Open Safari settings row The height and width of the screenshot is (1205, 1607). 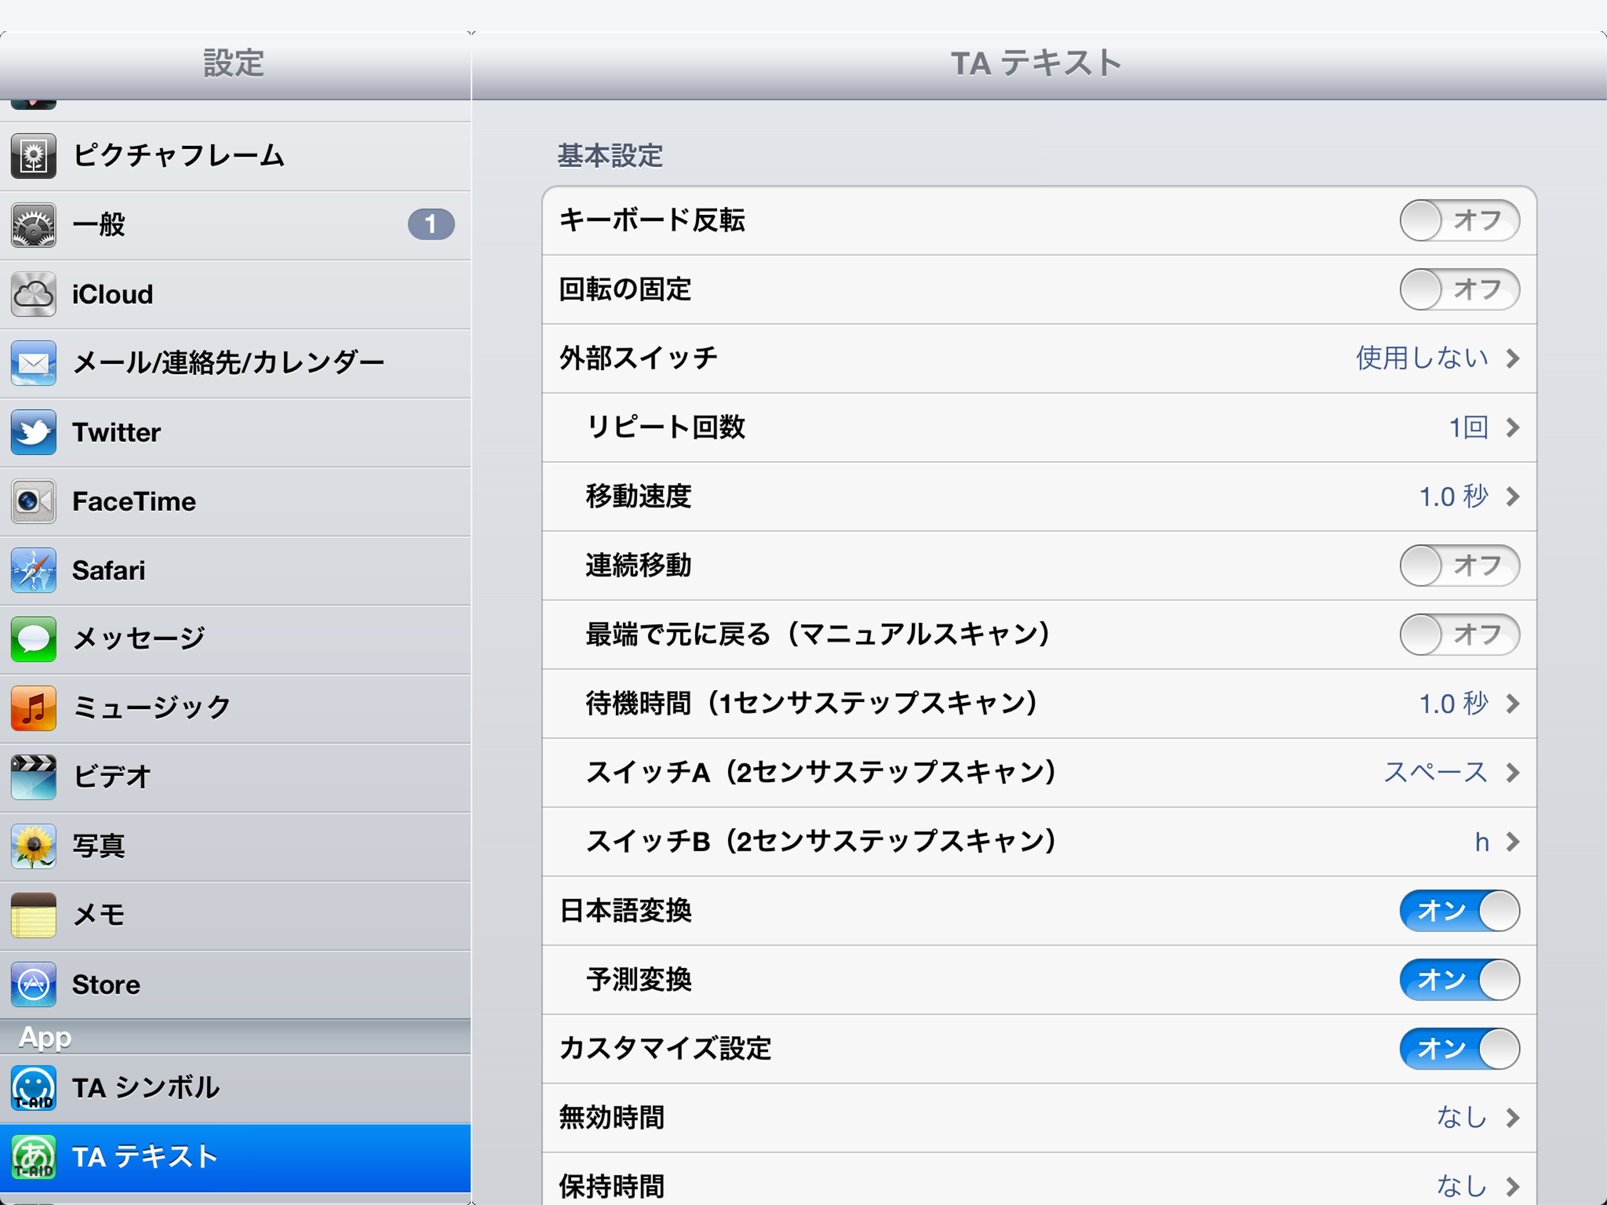tap(235, 571)
